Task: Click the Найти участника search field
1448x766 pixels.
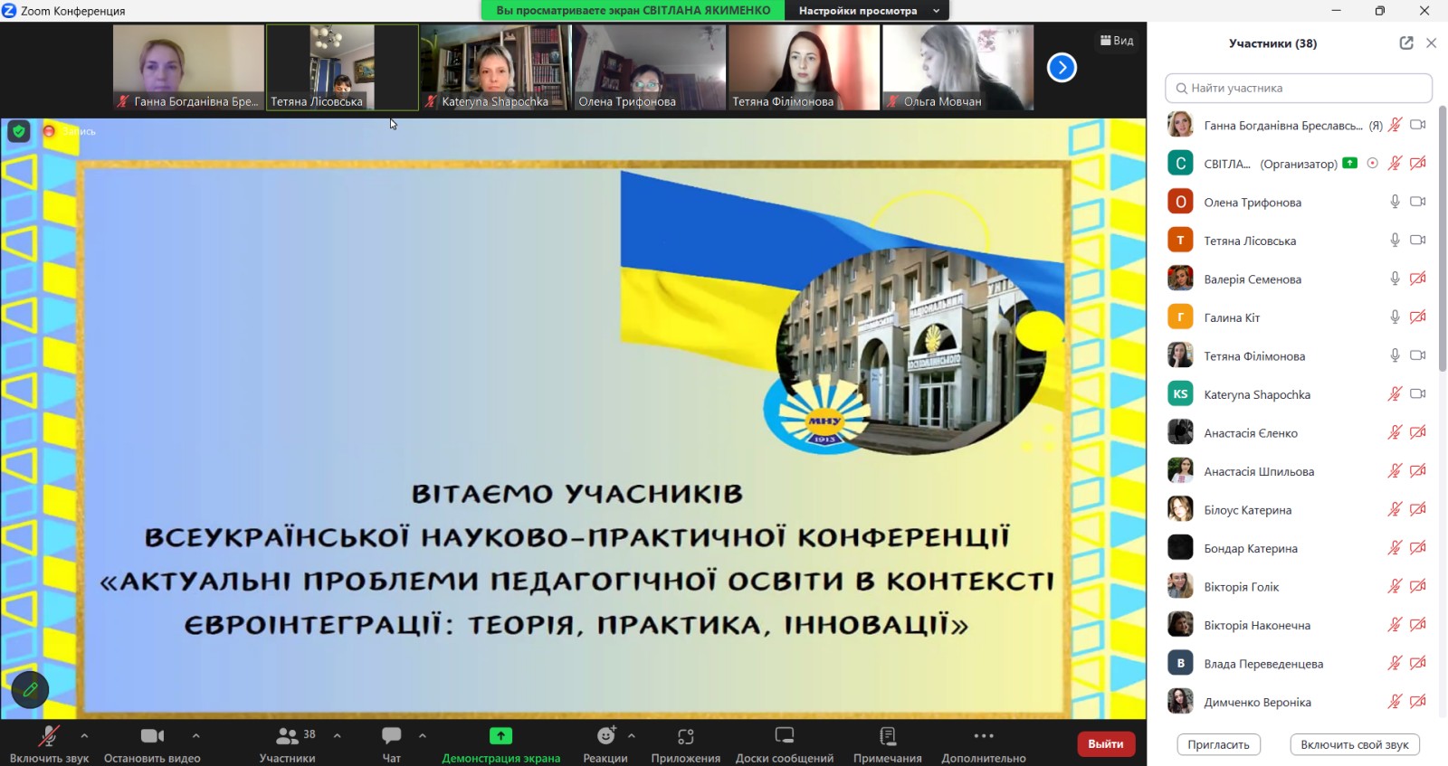Action: click(x=1299, y=88)
